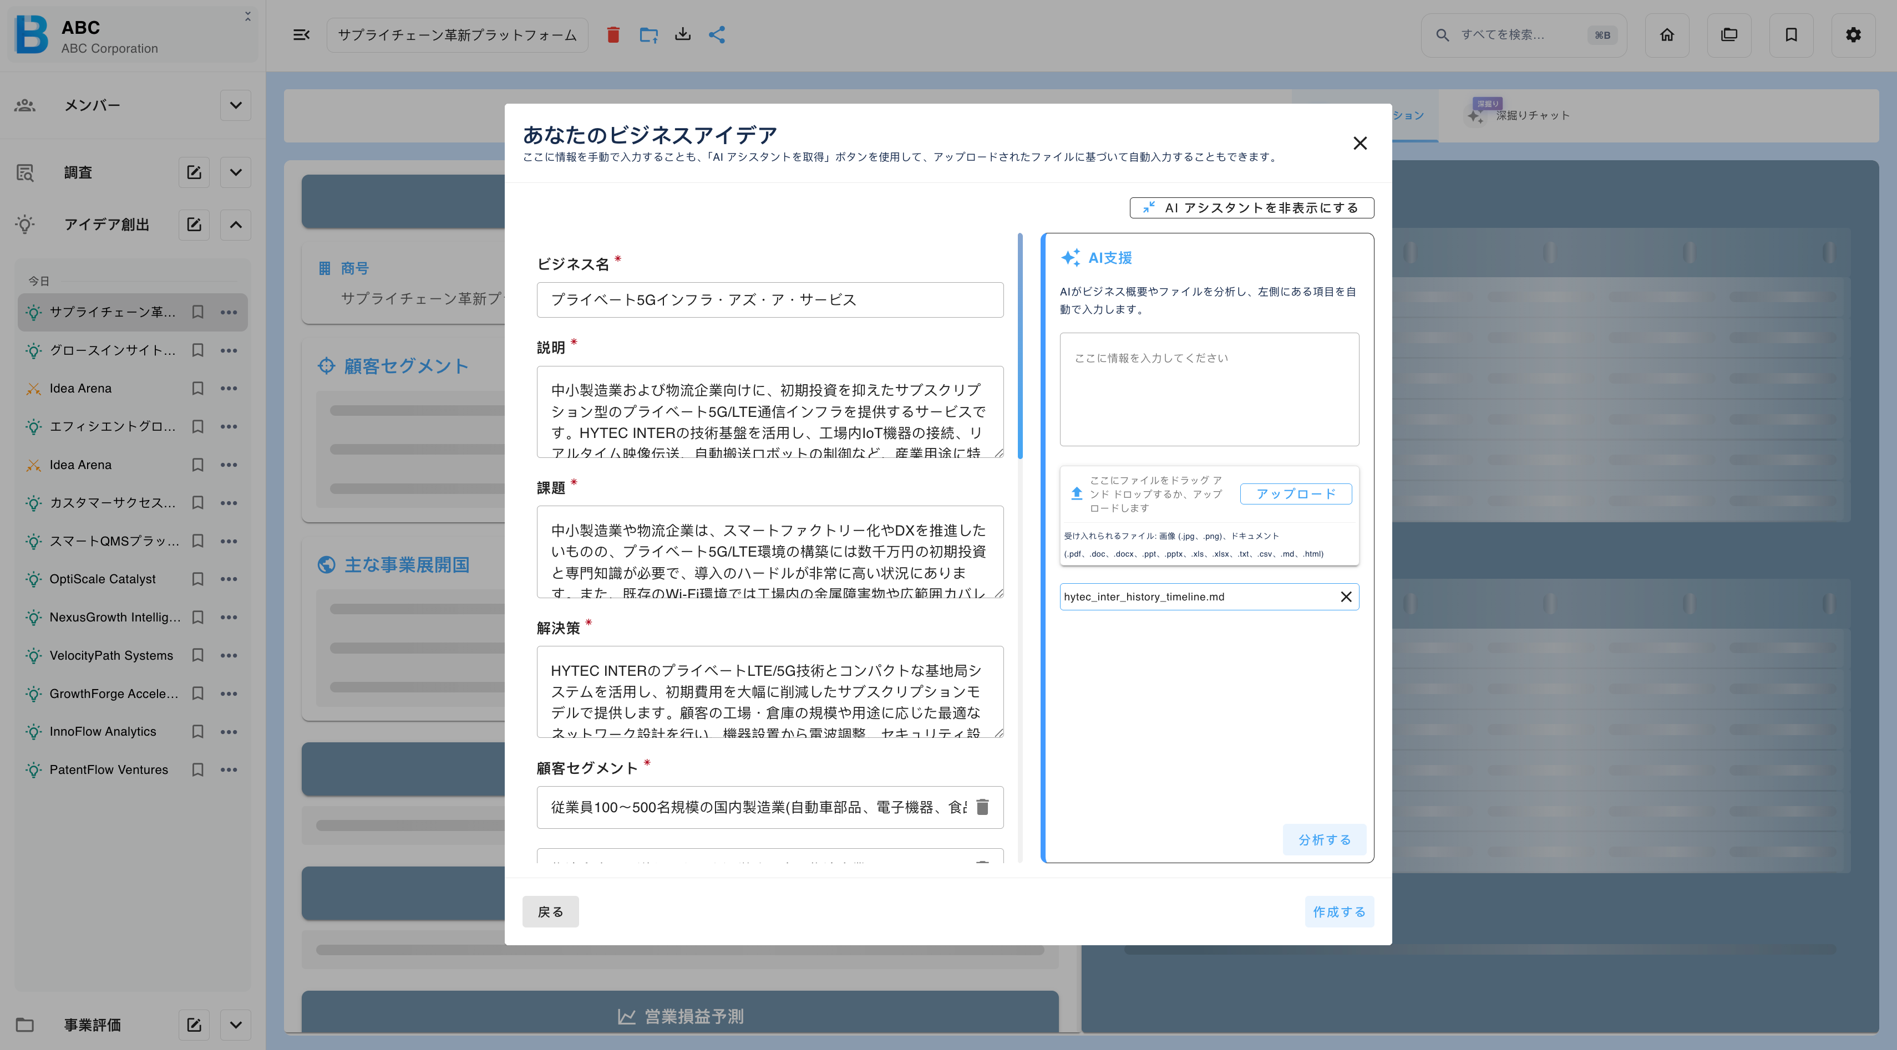The height and width of the screenshot is (1050, 1897).
Task: Expand the 事業評価 section chevron
Action: pos(236,1024)
